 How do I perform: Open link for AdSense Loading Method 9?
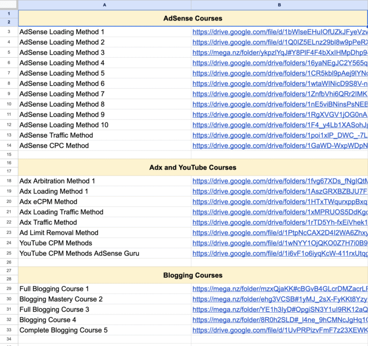click(280, 115)
